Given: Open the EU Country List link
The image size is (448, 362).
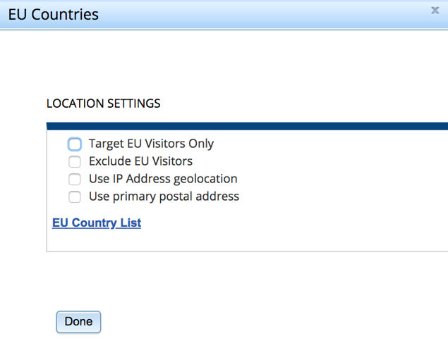Looking at the screenshot, I should 97,223.
